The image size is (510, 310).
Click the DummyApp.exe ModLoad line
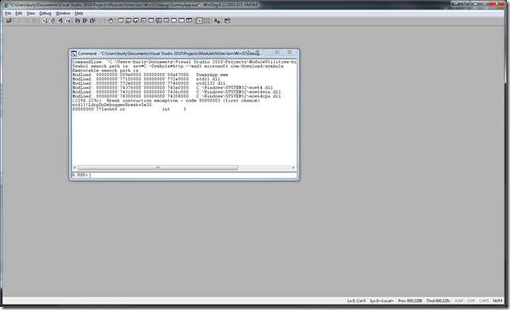tap(150, 75)
